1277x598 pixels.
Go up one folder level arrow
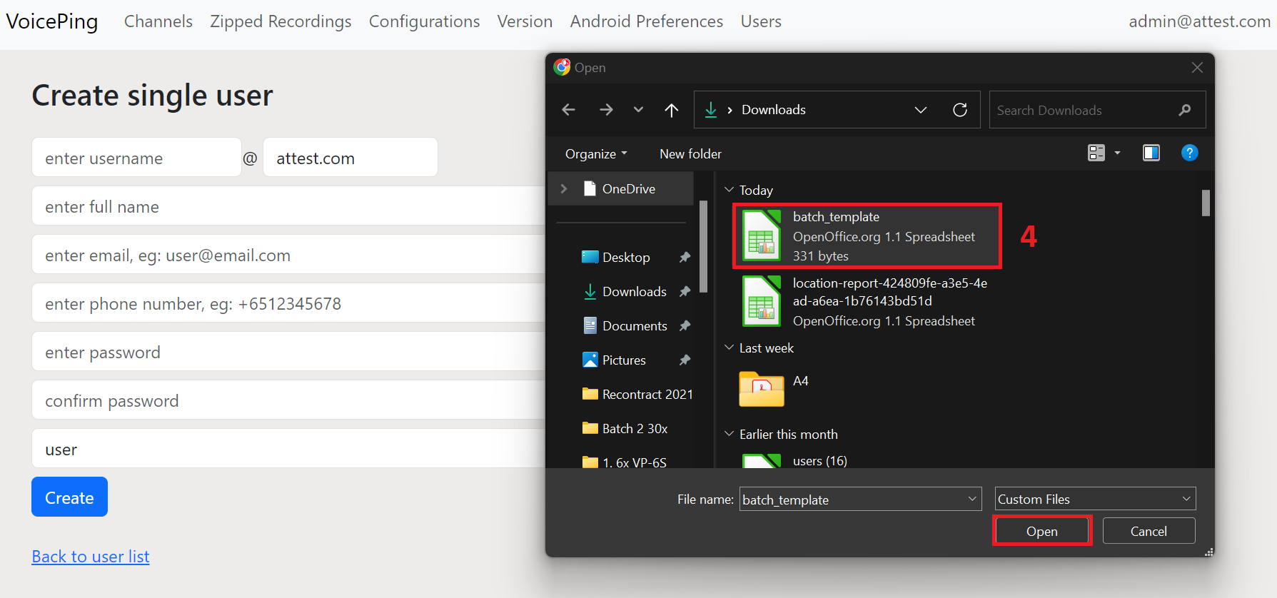[671, 110]
